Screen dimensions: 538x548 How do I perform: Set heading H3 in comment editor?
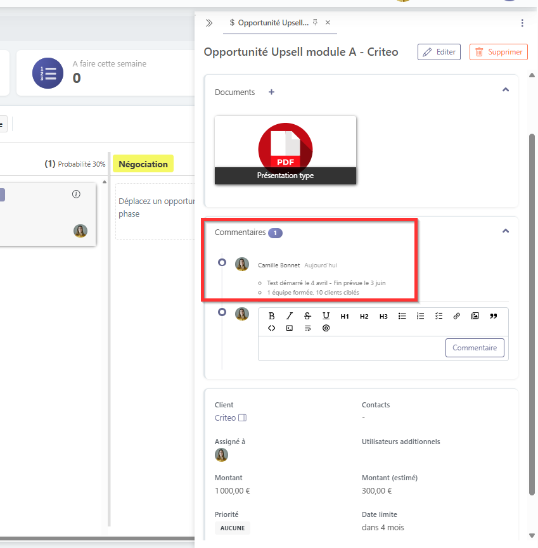(383, 316)
